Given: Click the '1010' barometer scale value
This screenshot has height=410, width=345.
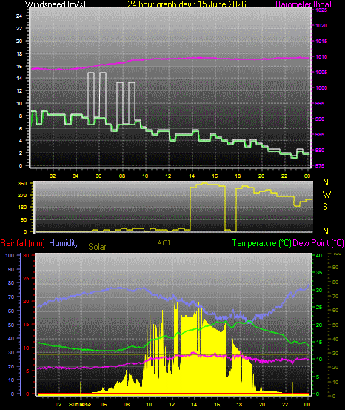Looking at the screenshot, I should coord(321,57).
